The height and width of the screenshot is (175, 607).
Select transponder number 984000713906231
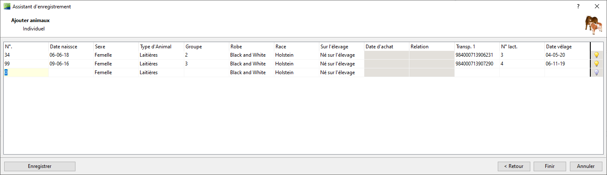474,55
